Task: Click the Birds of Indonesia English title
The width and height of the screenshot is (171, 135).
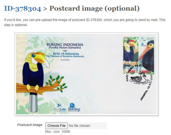Action: coord(66,54)
